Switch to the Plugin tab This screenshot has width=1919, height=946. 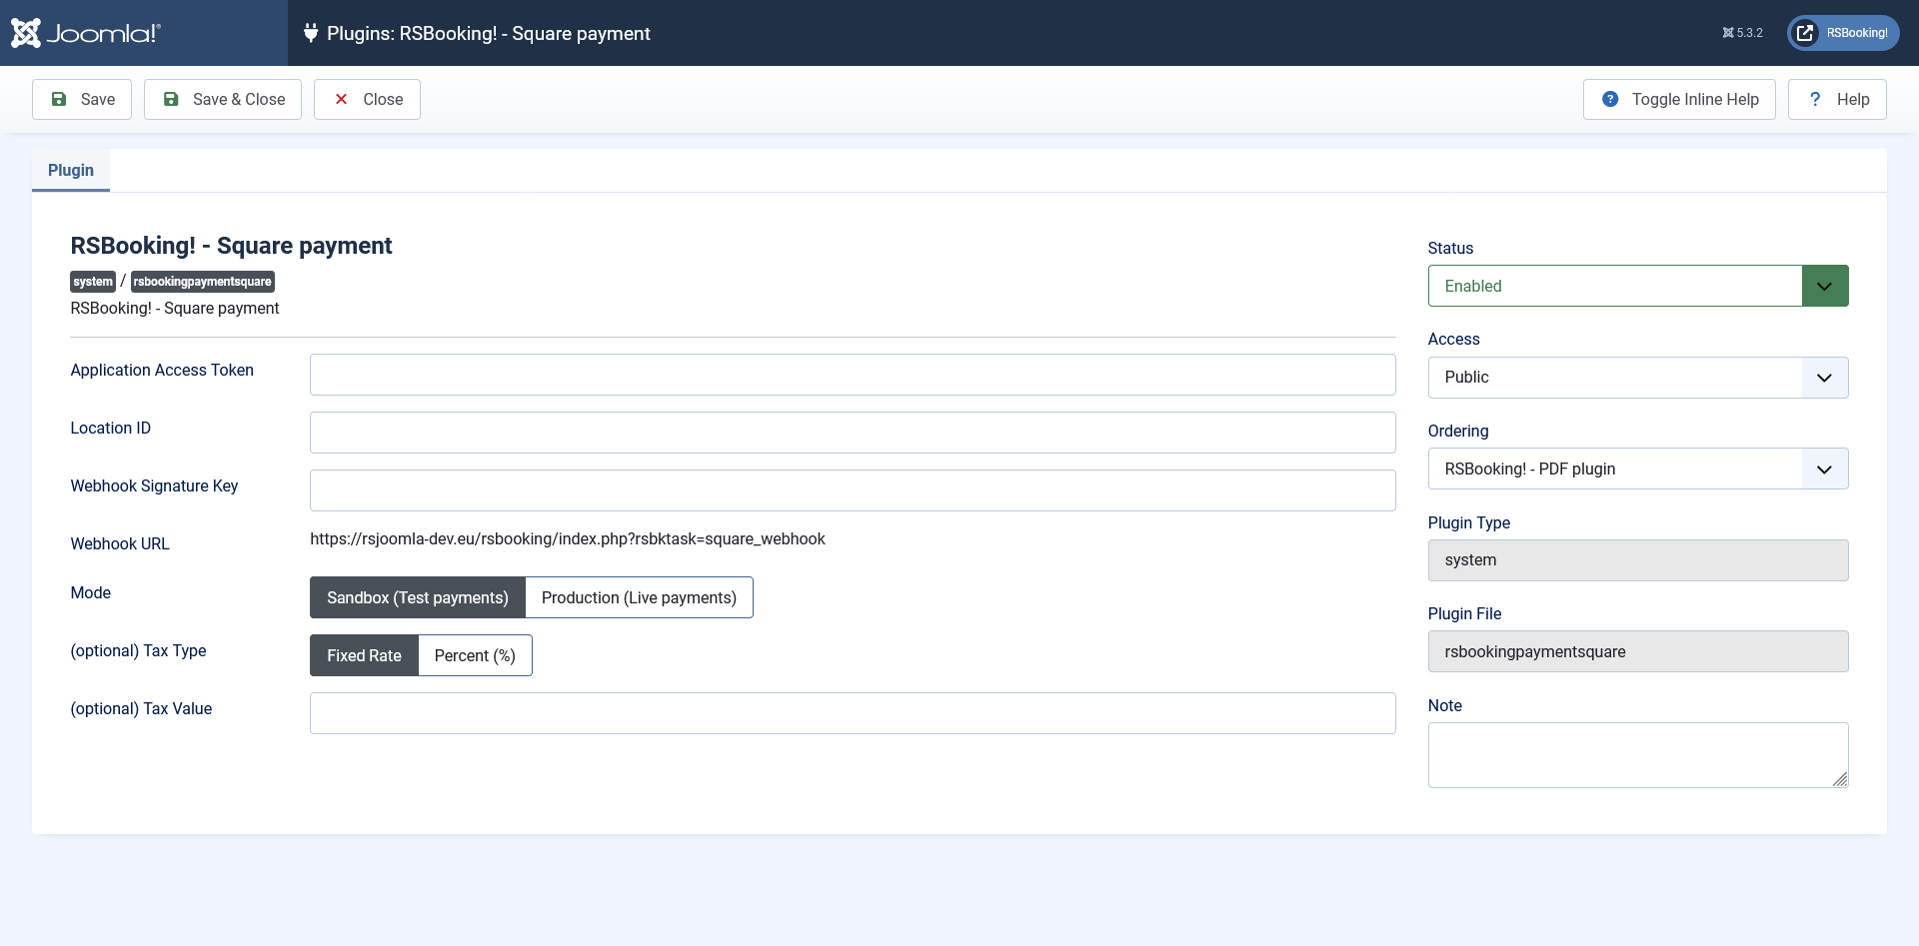71,170
